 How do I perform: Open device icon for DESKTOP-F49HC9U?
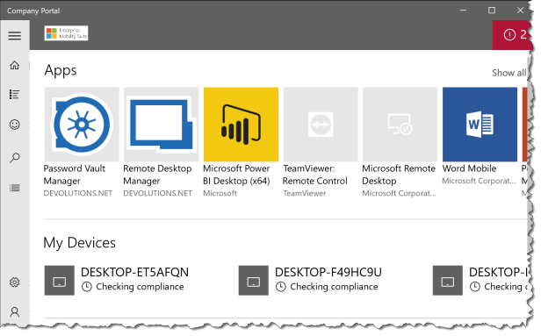[254, 280]
